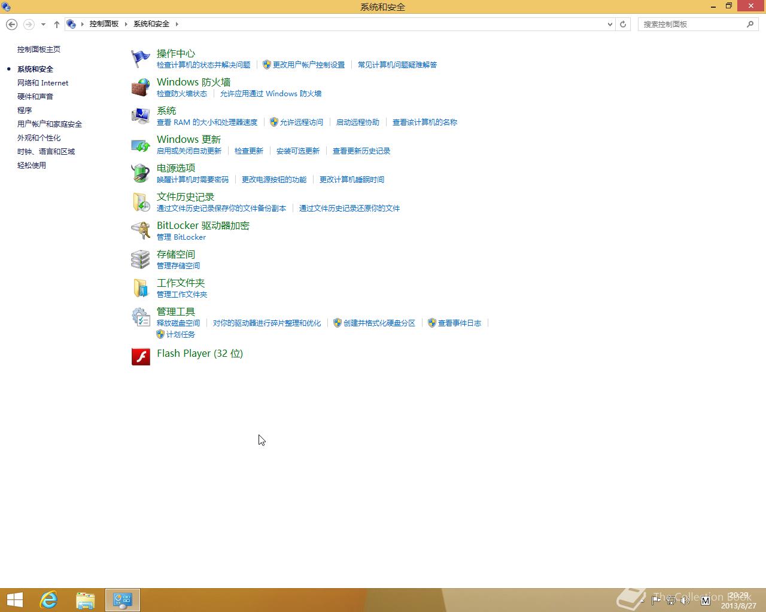Open 释放磁盘空间 link
This screenshot has width=766, height=612.
click(x=178, y=323)
